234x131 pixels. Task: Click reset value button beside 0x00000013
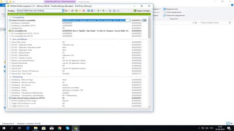pos(144,20)
